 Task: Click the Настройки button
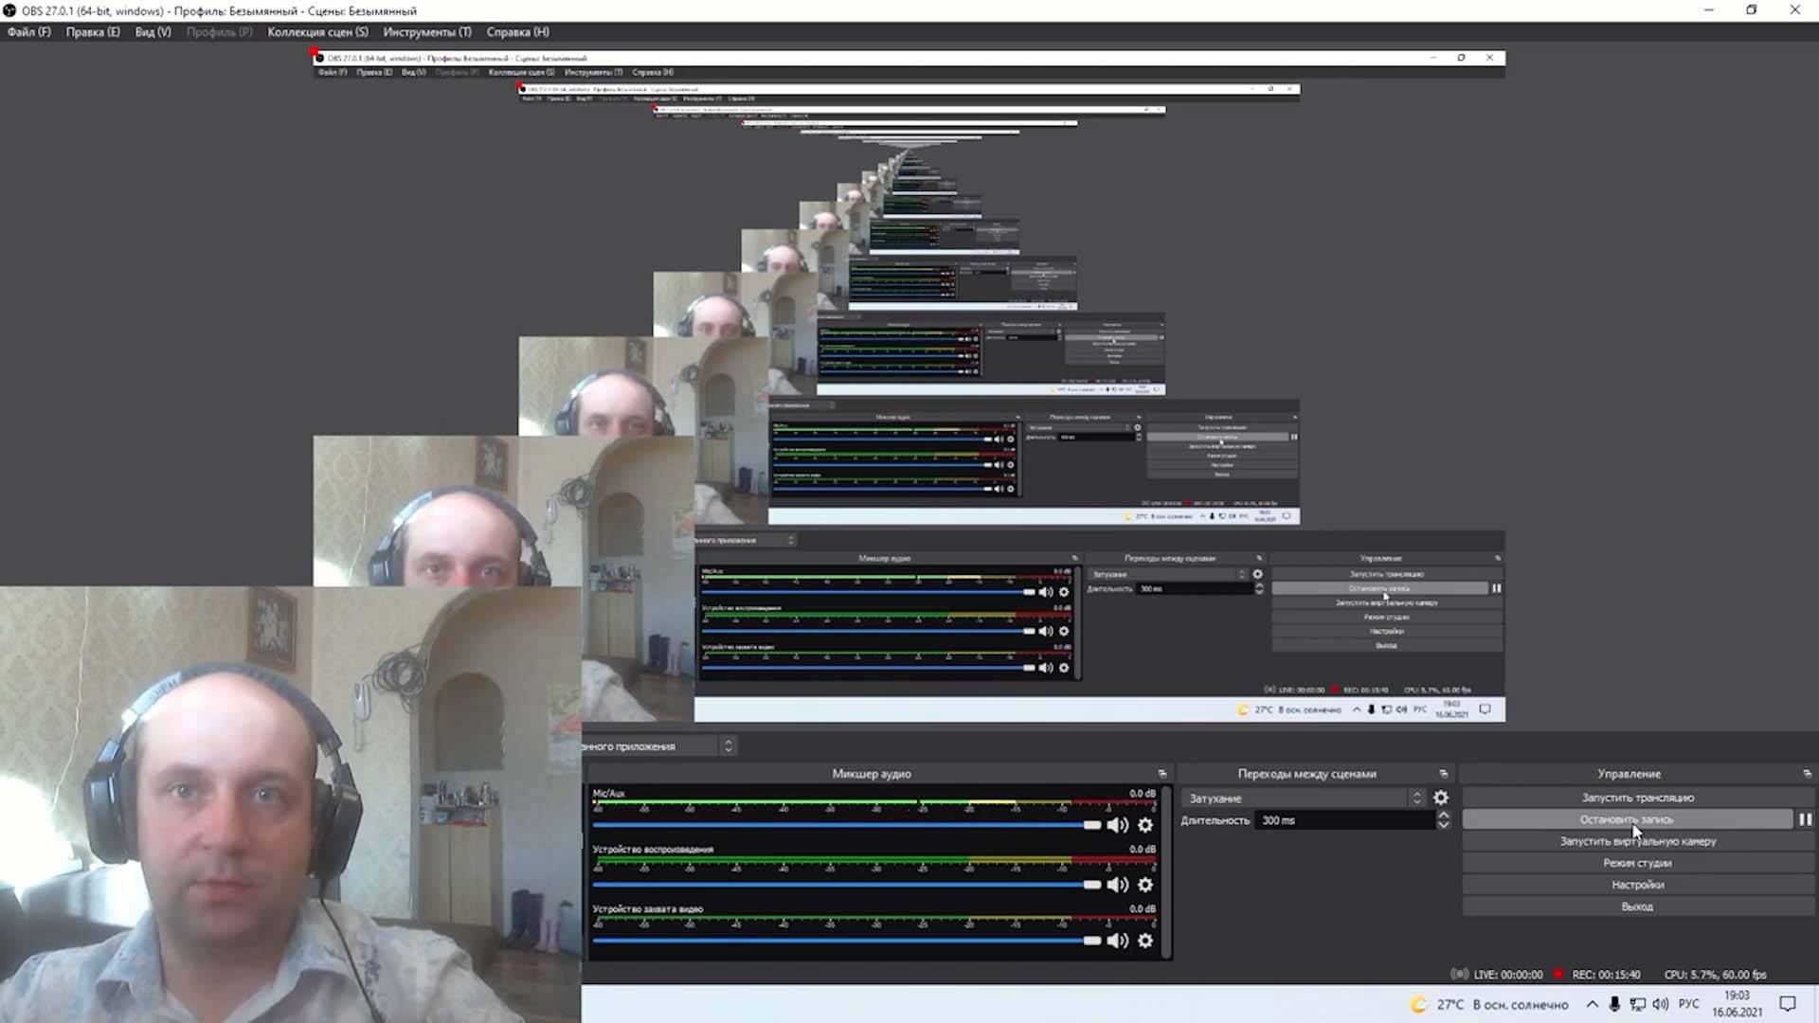(1637, 885)
